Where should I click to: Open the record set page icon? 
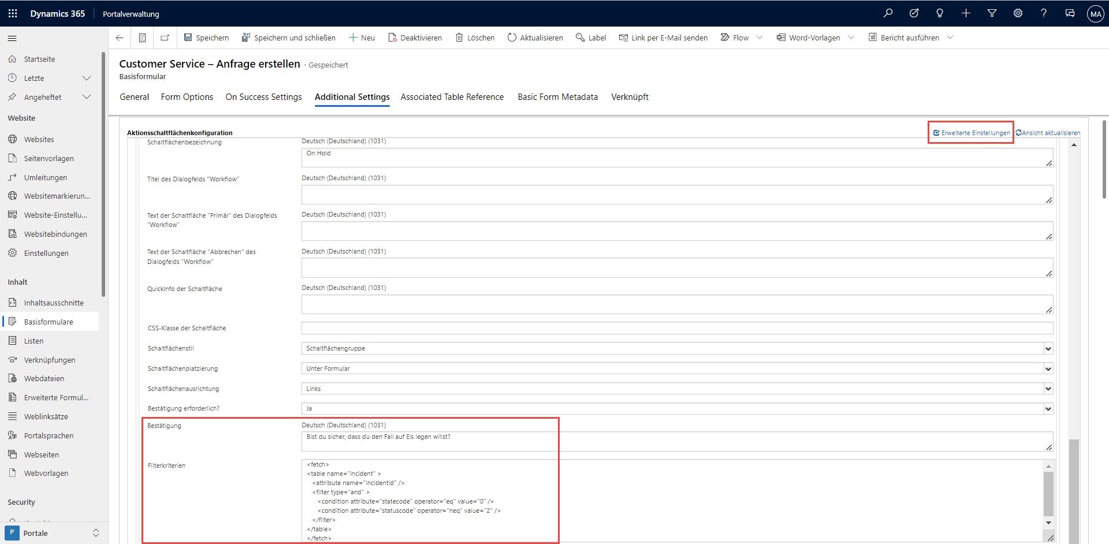142,38
